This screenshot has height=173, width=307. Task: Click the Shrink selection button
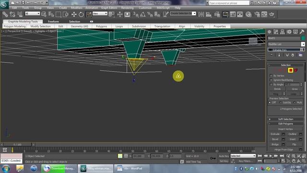[x=277, y=89]
